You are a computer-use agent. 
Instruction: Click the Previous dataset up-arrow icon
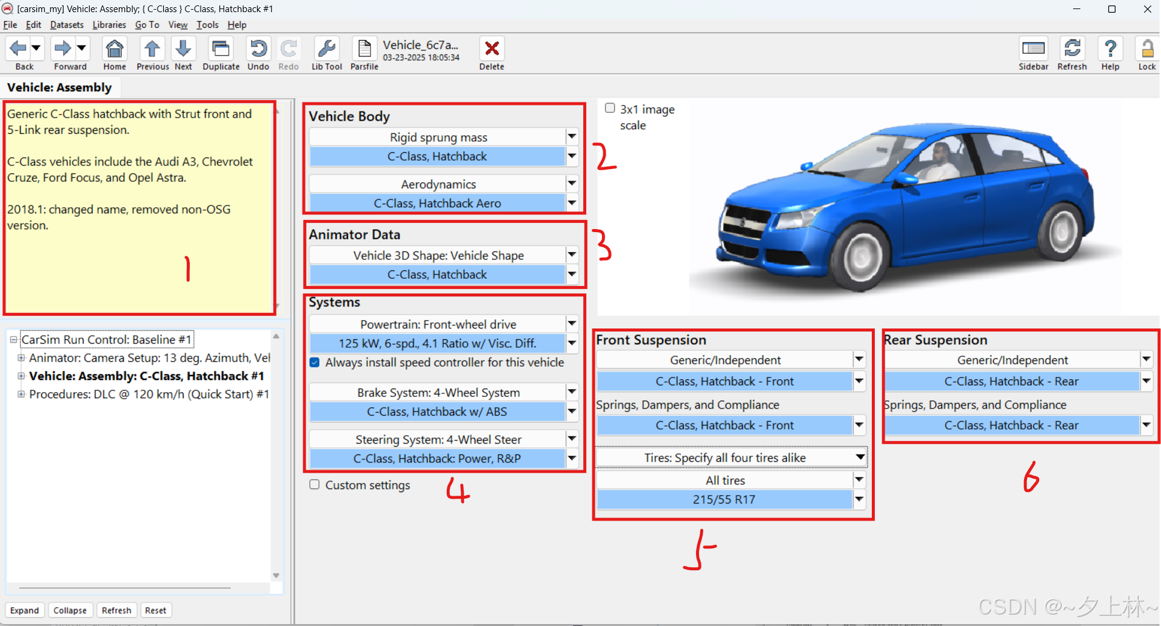[152, 48]
